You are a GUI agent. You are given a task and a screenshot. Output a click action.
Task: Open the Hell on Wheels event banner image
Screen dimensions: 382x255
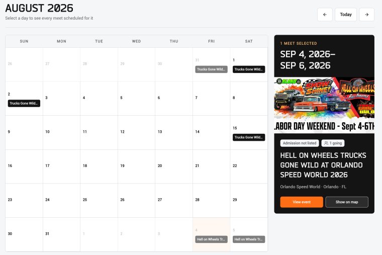324,105
